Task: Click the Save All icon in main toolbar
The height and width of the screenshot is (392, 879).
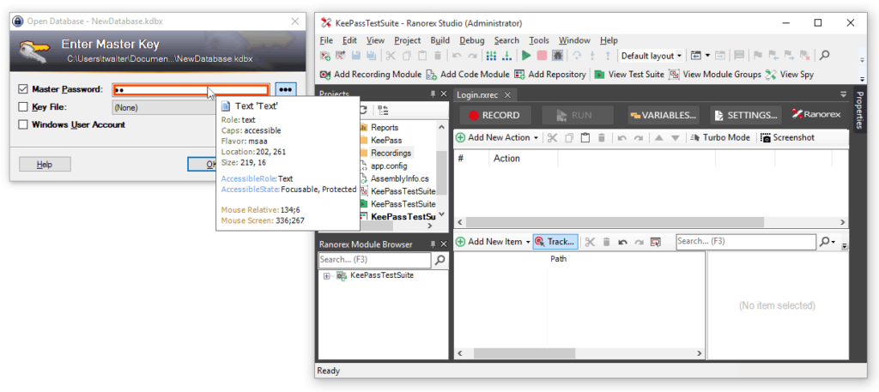Action: point(371,56)
